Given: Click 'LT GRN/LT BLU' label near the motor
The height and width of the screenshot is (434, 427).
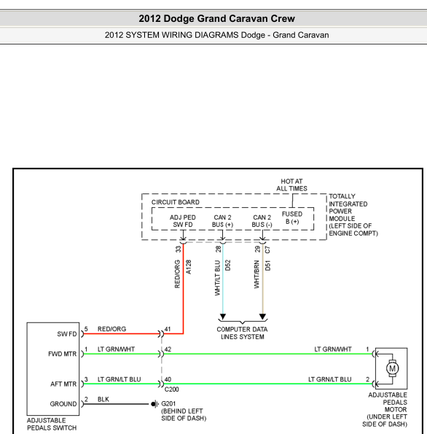Looking at the screenshot, I should click(x=330, y=379).
